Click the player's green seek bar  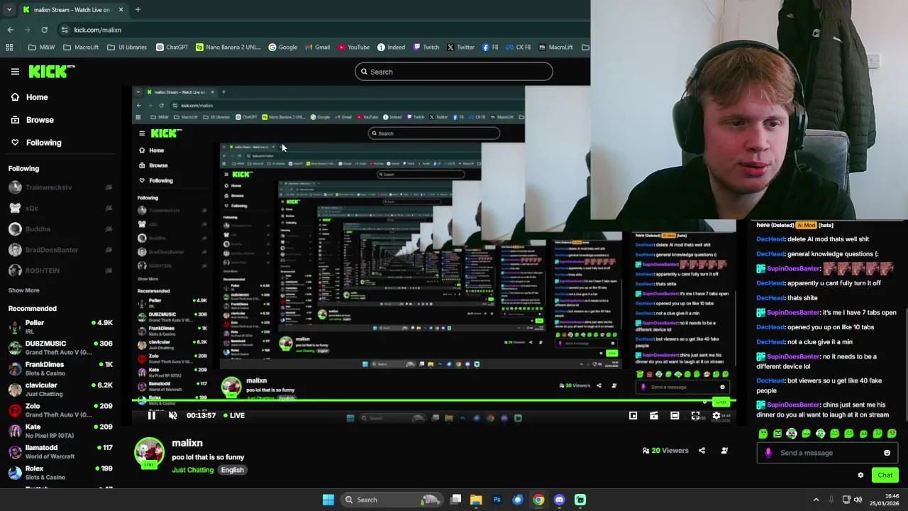pos(434,402)
